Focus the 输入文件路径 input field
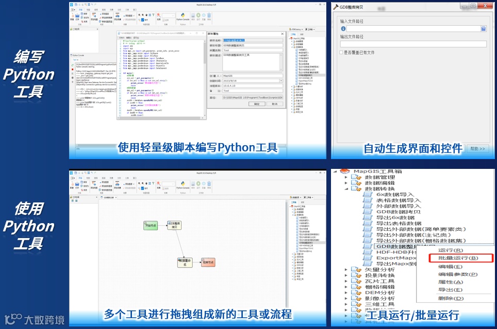Screen dimensions: 497x329 point(413,28)
